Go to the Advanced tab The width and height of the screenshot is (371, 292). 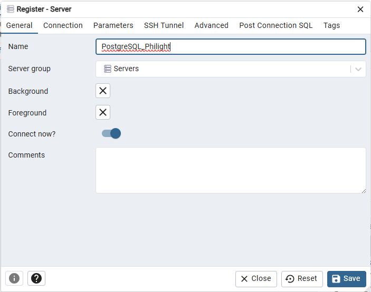211,25
